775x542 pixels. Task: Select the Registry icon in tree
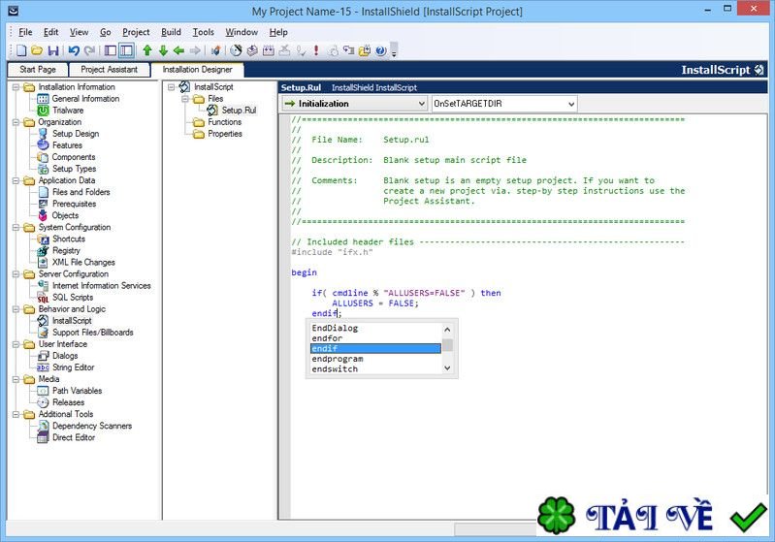click(x=43, y=251)
